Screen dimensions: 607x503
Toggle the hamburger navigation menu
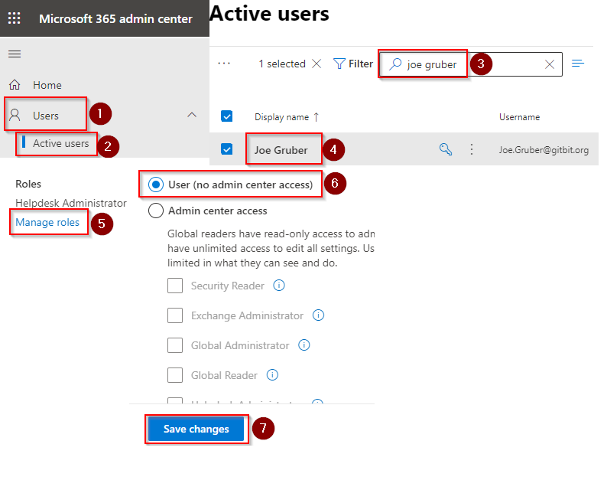coord(15,54)
